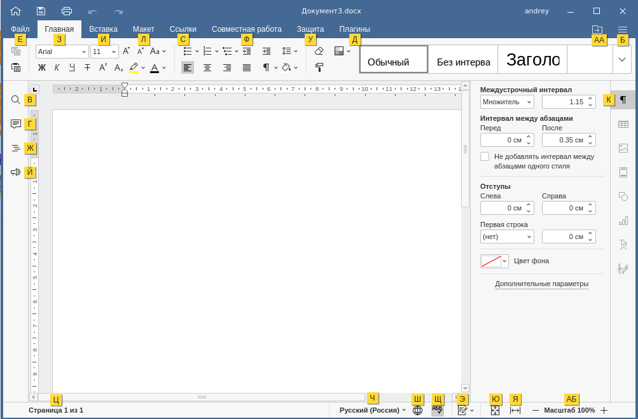Switch to the Плагины tab
Viewport: 638px width, 419px height.
click(x=355, y=29)
